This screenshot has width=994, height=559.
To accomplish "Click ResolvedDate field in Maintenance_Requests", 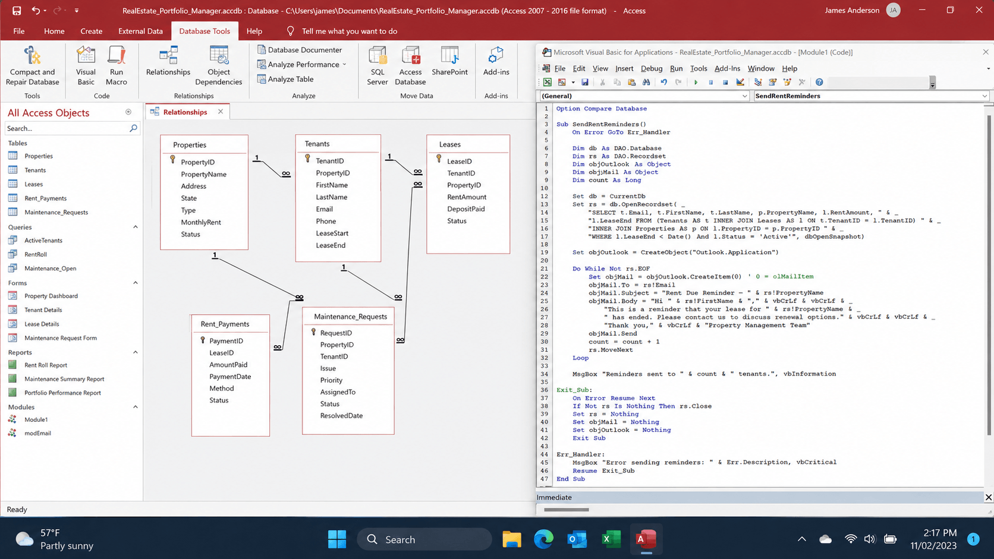I will 341,416.
